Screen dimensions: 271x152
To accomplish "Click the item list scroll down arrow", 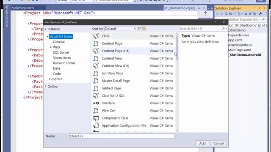I will [177, 130].
